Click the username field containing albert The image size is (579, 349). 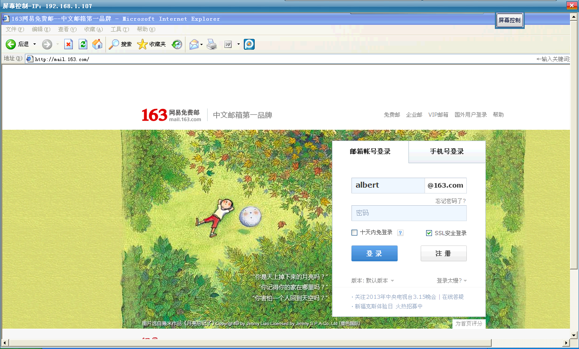[x=388, y=185]
